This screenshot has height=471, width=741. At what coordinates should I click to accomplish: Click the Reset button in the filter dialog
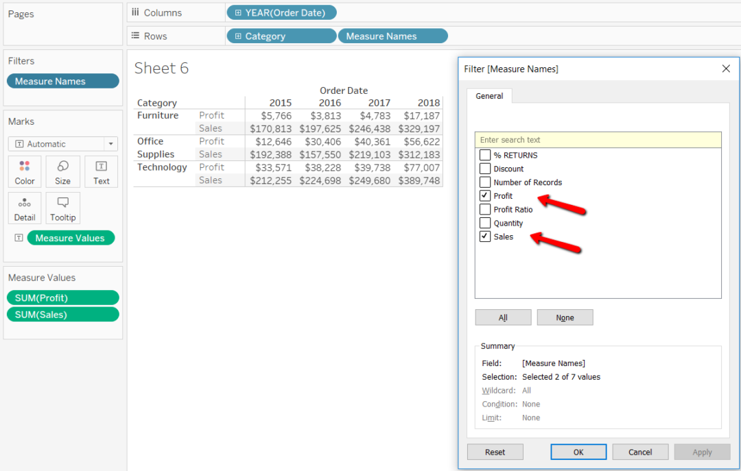tap(495, 452)
